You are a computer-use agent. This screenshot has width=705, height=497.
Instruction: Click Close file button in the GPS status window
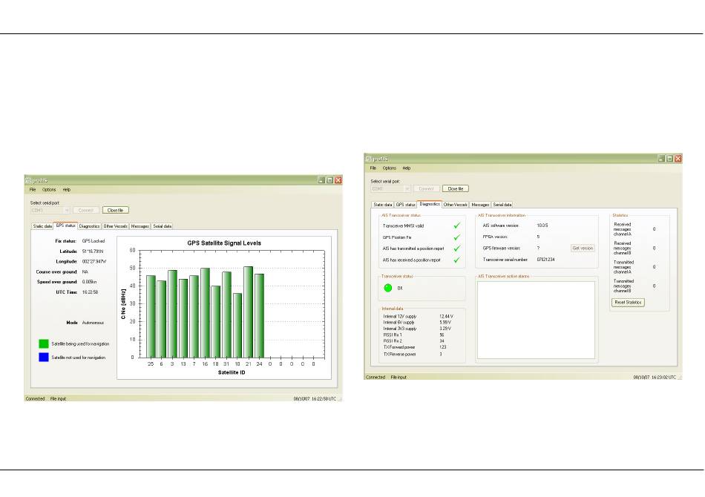114,210
